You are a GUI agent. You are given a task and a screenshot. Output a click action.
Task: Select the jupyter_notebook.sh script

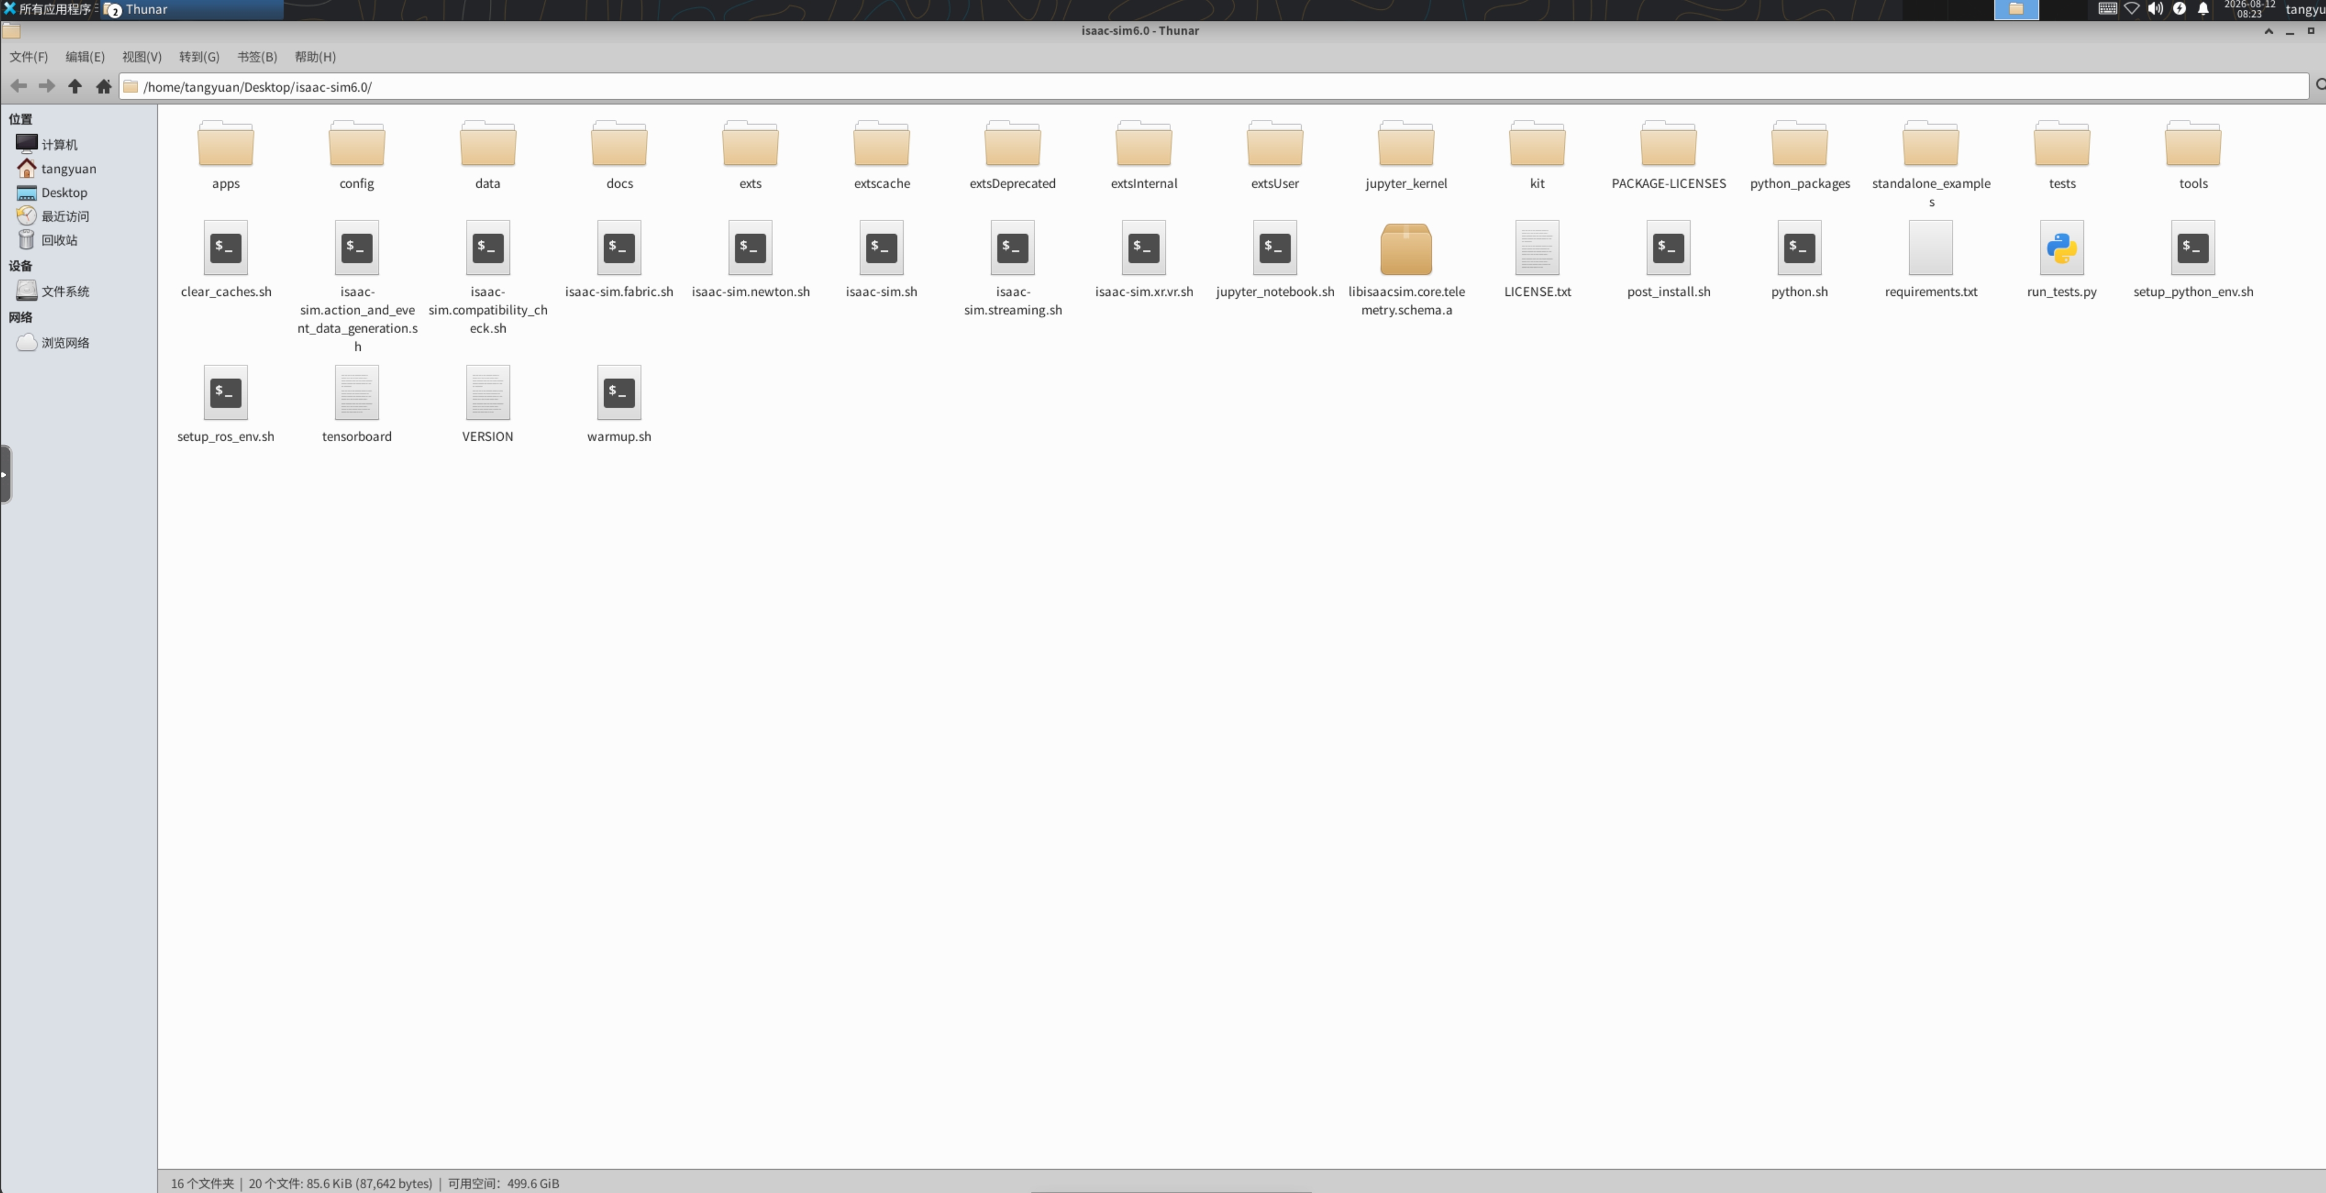pyautogui.click(x=1274, y=248)
